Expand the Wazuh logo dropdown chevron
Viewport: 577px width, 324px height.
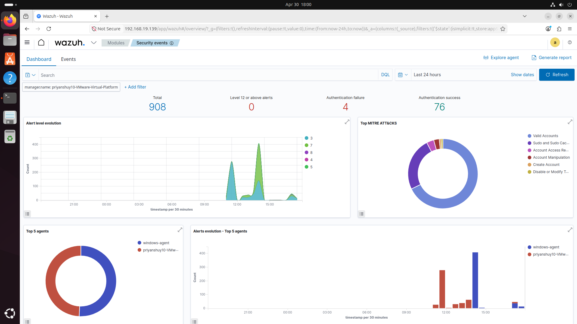[94, 43]
